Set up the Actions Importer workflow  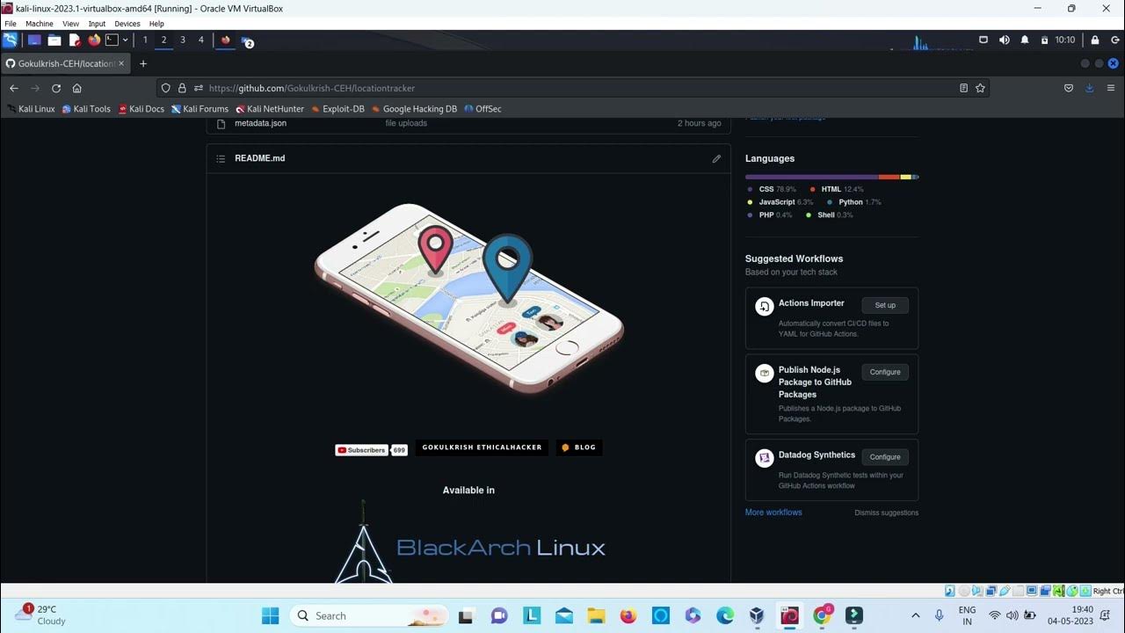[885, 305]
